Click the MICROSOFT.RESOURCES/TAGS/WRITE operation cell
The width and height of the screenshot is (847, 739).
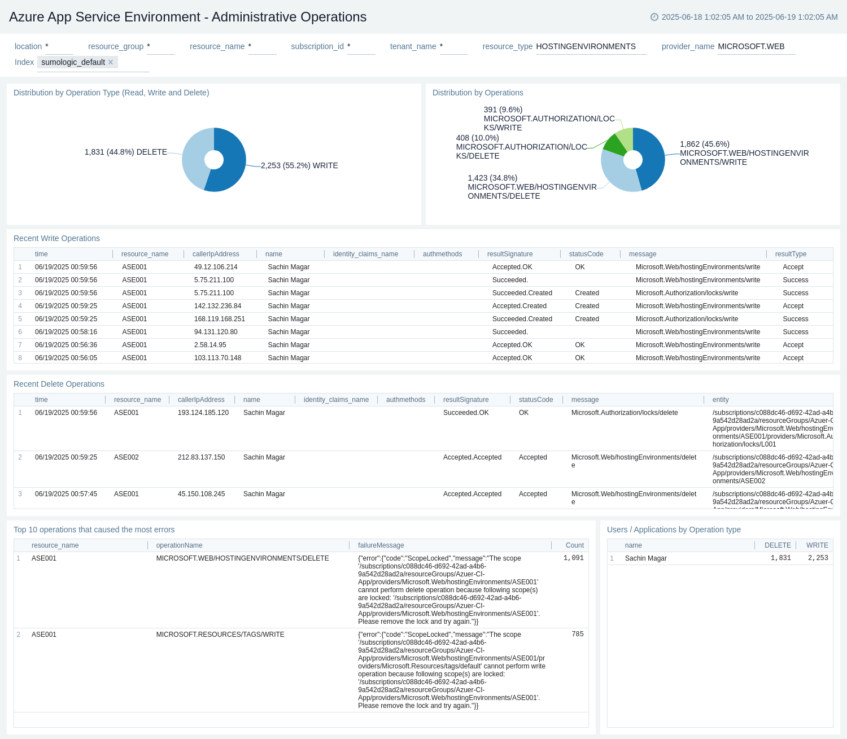pos(220,635)
